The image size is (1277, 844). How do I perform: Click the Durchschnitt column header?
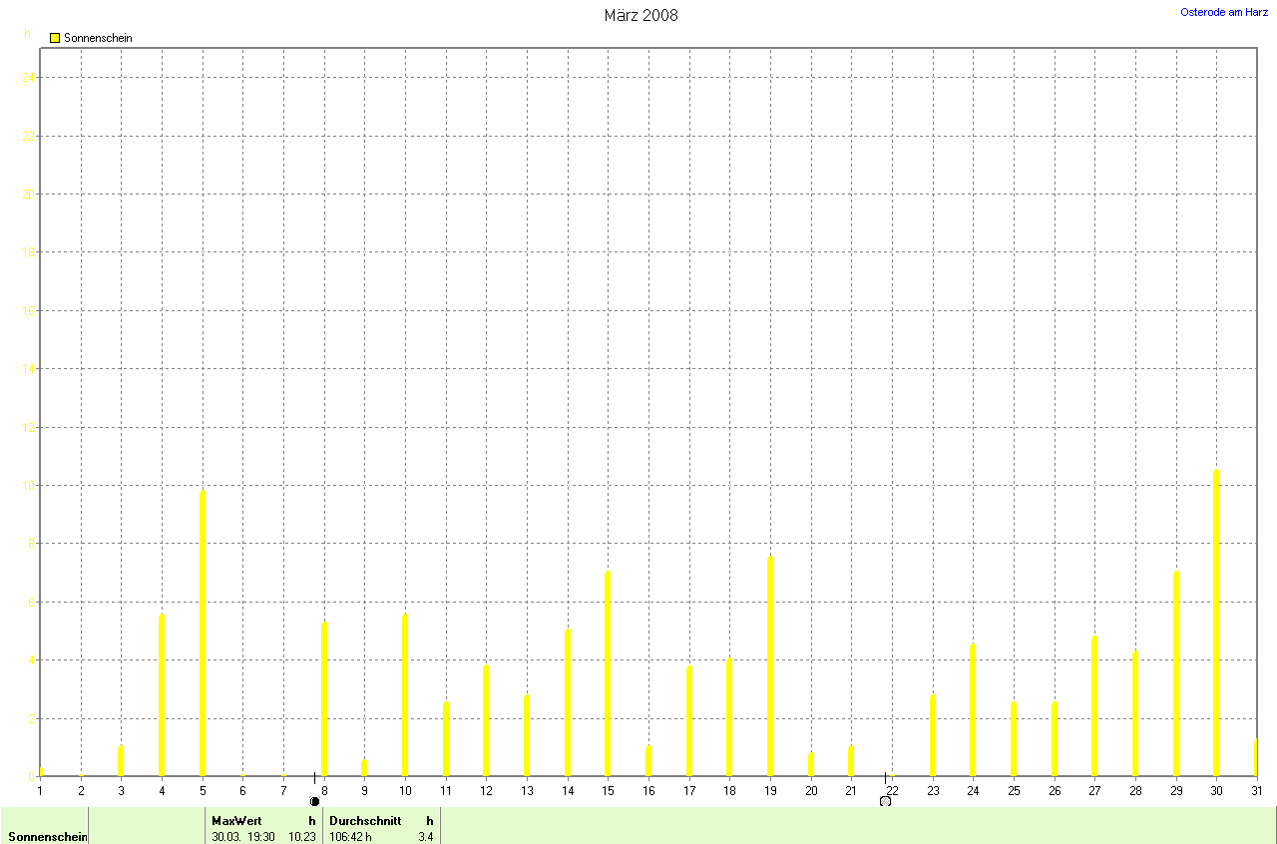pyautogui.click(x=365, y=821)
